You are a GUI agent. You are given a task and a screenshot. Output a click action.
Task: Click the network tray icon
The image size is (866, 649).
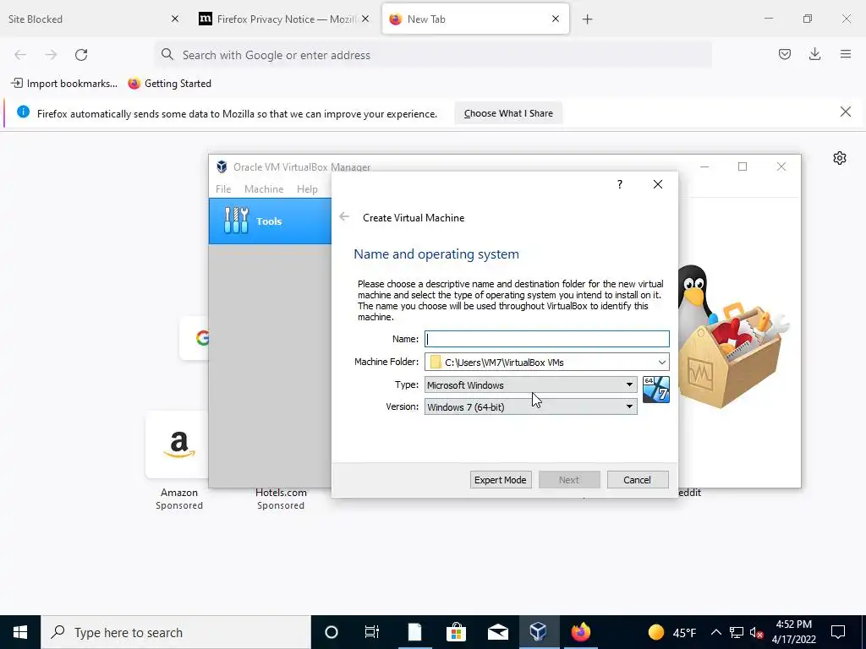(737, 632)
